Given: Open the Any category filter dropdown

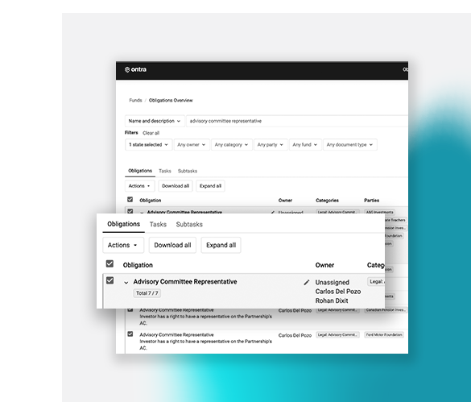Looking at the screenshot, I should coord(232,145).
